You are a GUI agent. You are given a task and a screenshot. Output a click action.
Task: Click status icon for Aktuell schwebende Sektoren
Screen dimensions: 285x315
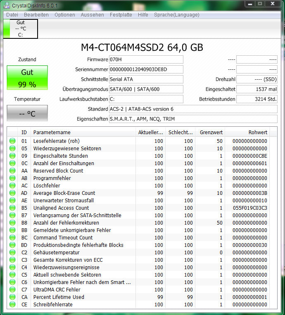pyautogui.click(x=12, y=275)
